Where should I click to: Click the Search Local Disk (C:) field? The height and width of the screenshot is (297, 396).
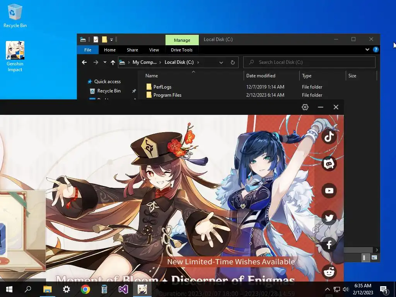(309, 62)
